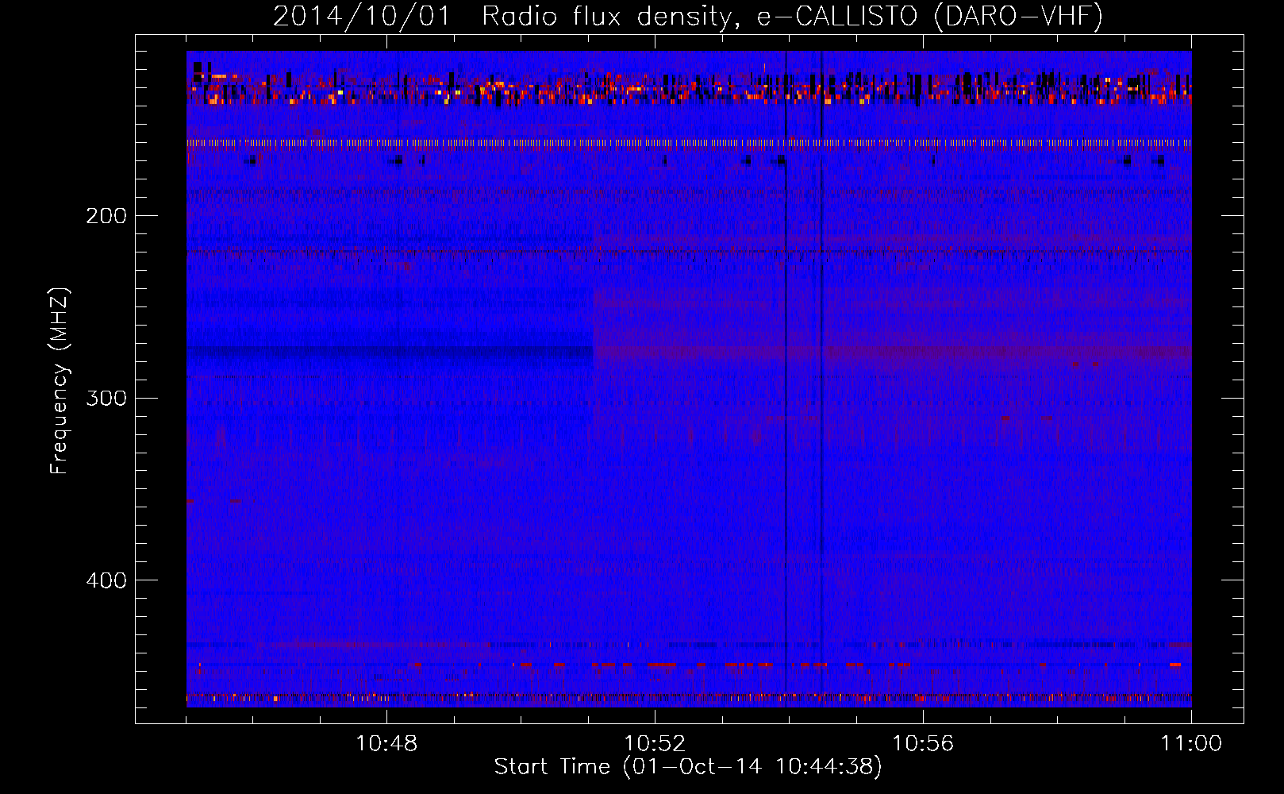Click the "10:52" time tick label
Viewport: 1284px width, 794px height.
point(655,744)
